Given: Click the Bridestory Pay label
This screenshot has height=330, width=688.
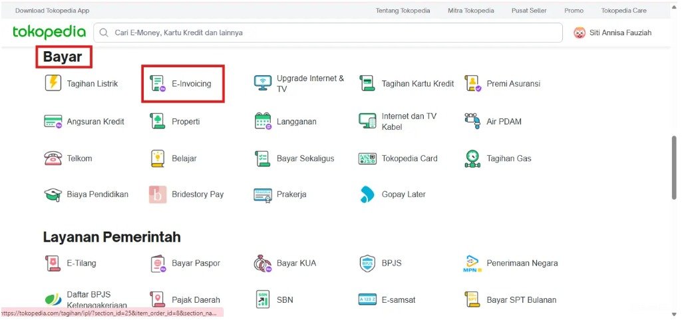Looking at the screenshot, I should click(198, 194).
